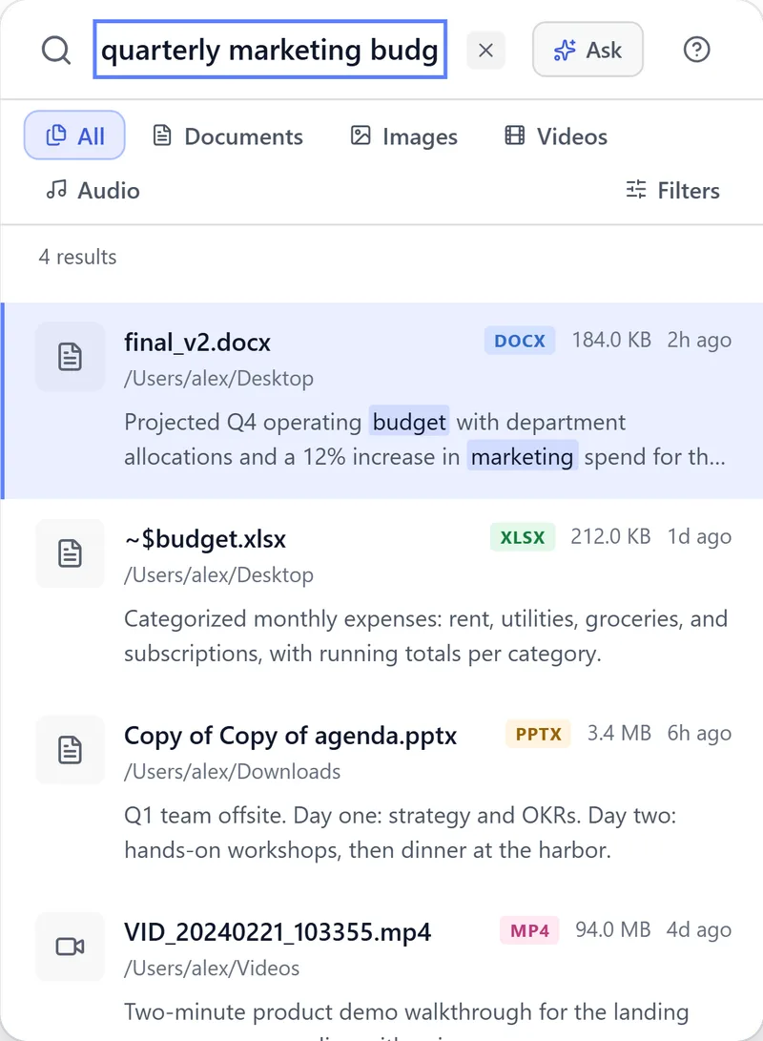Click the PPTX file type badge
Viewport: 763px width, 1041px height.
coord(538,734)
